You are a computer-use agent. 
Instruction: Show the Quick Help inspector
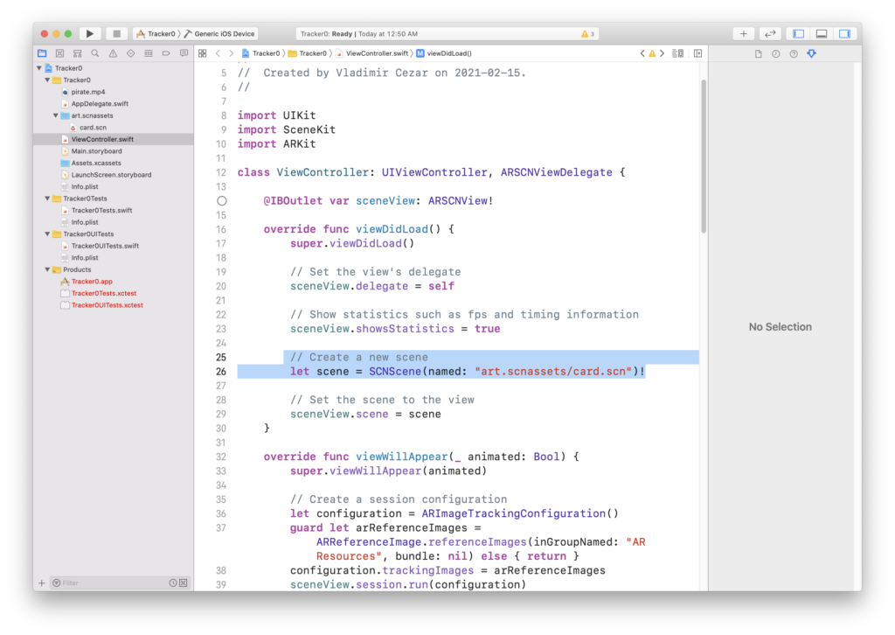(794, 53)
